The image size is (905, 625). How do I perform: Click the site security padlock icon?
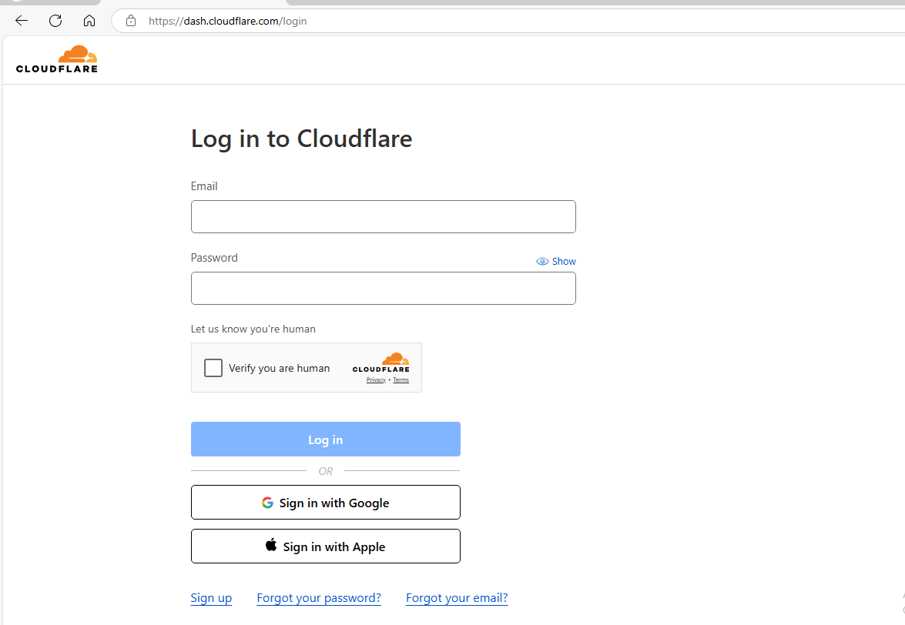pyautogui.click(x=130, y=21)
